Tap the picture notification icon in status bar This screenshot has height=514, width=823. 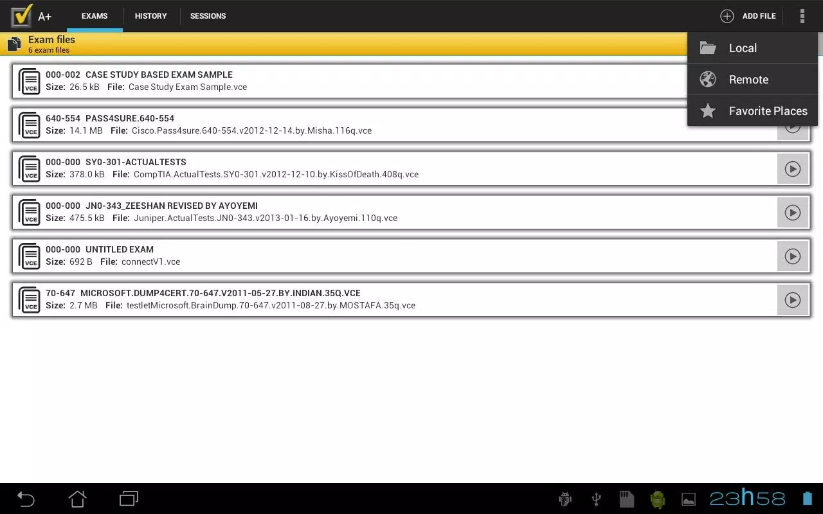[x=688, y=499]
